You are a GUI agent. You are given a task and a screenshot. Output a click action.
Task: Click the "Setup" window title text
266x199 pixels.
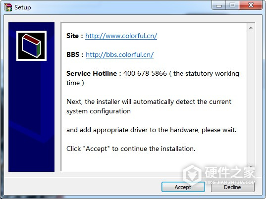(x=23, y=7)
